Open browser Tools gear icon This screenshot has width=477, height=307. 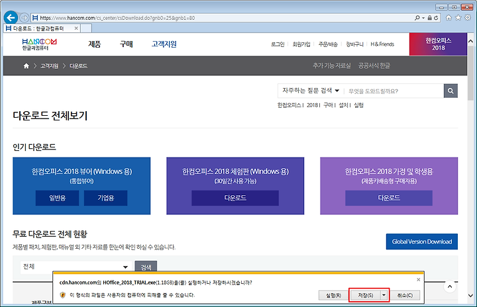pyautogui.click(x=468, y=18)
